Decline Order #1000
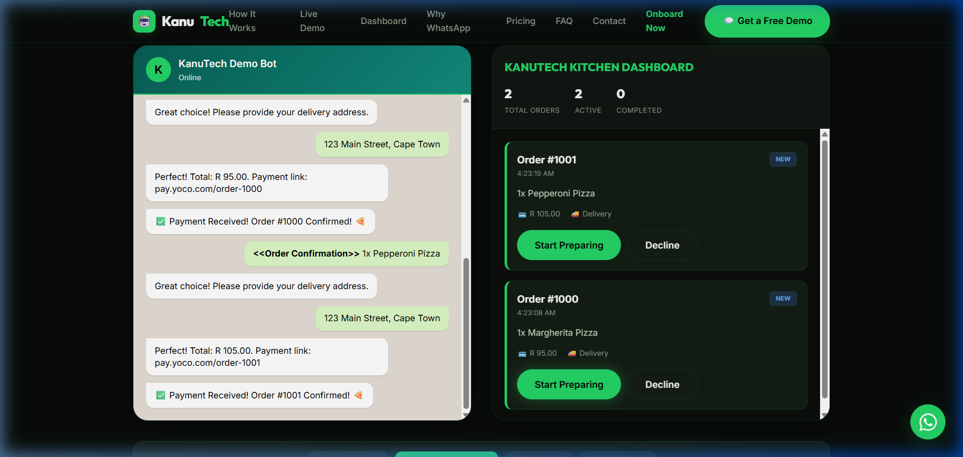The width and height of the screenshot is (963, 457). [x=662, y=384]
